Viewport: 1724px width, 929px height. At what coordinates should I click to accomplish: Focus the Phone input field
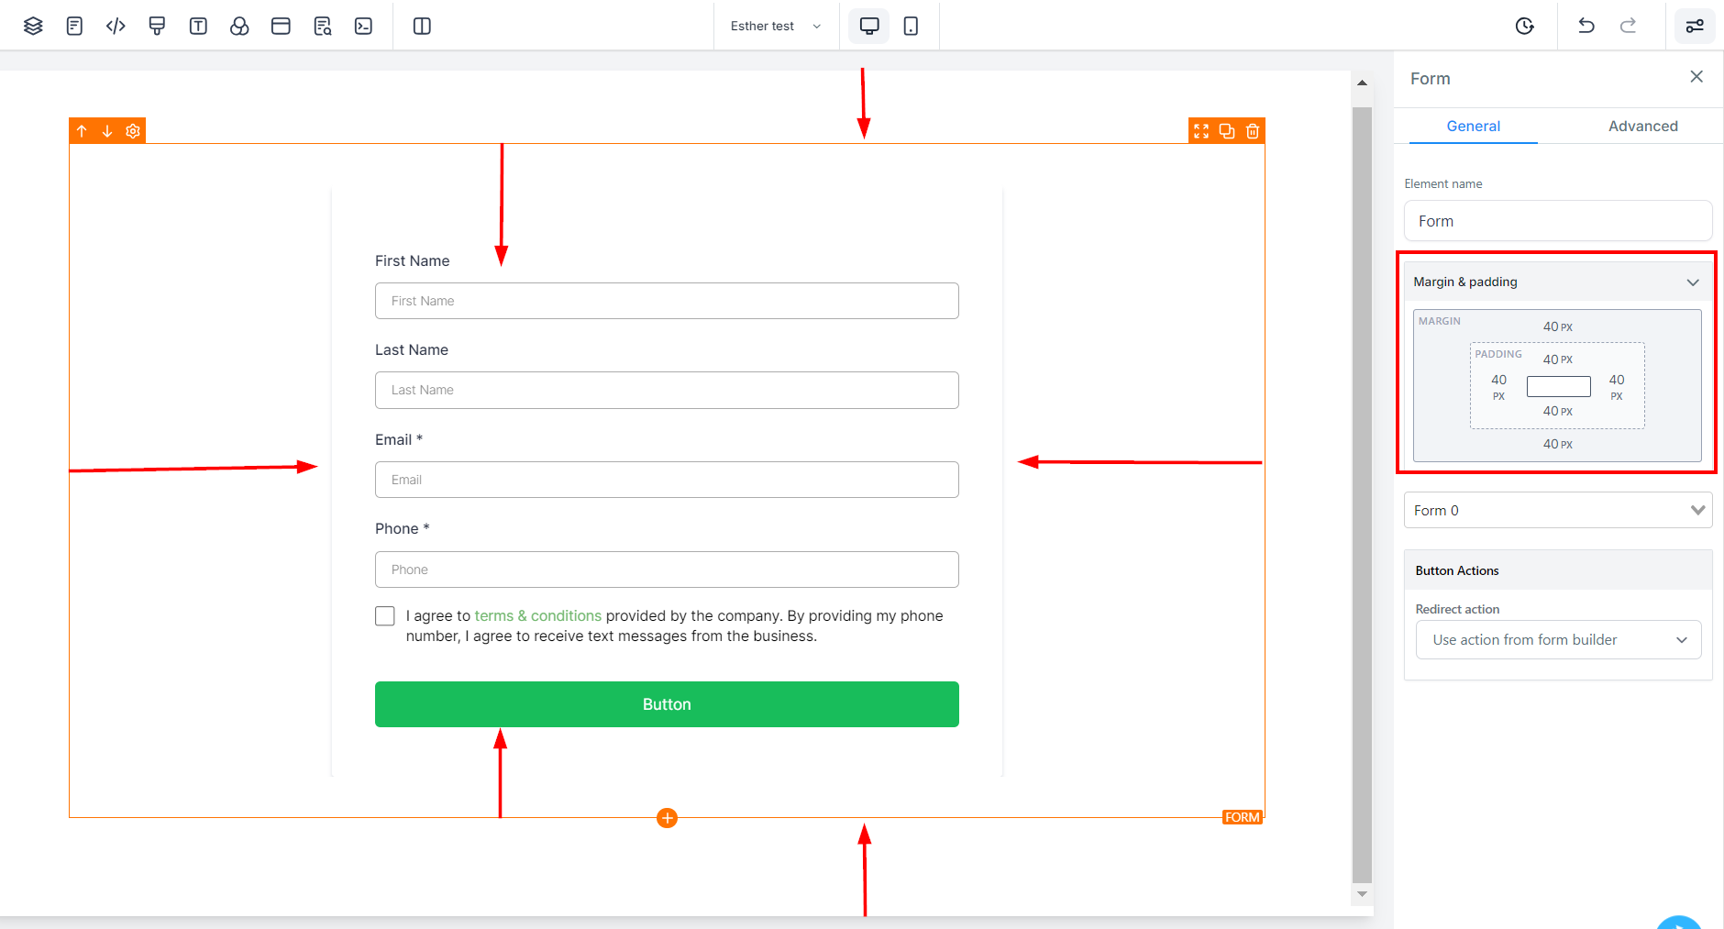pos(667,570)
